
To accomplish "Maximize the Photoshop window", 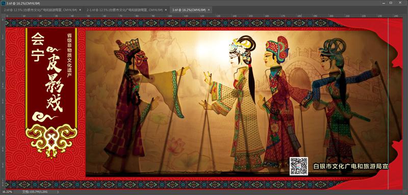I will pos(391,3).
